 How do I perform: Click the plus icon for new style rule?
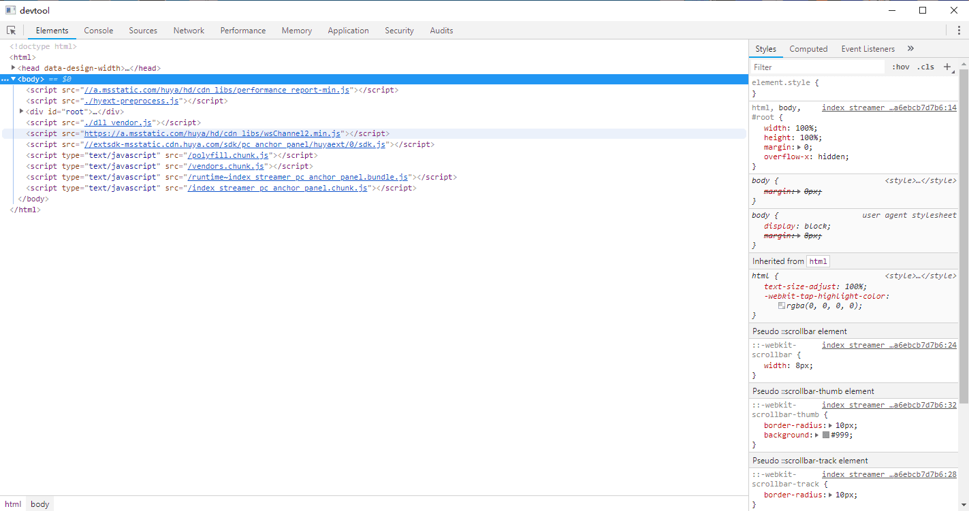point(947,67)
